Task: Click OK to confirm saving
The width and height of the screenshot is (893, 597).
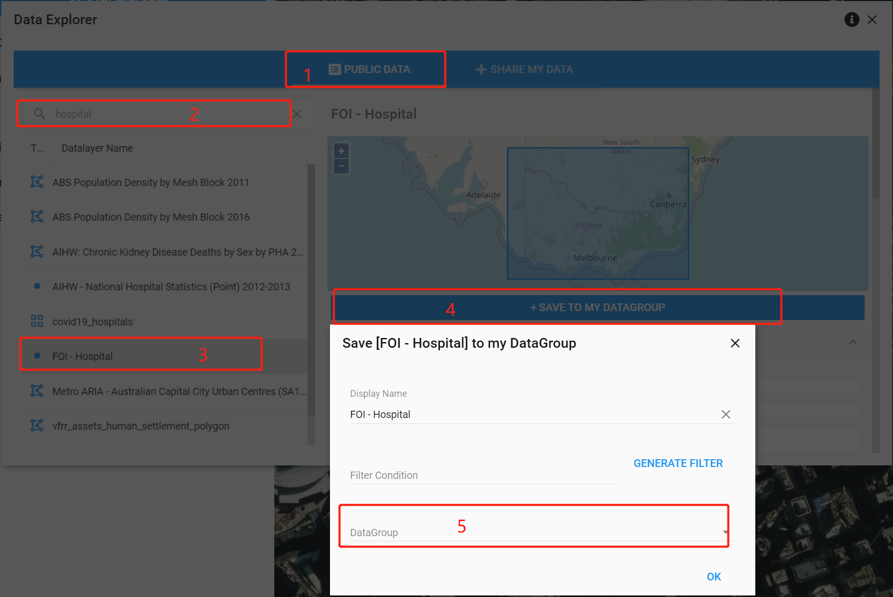Action: click(714, 576)
